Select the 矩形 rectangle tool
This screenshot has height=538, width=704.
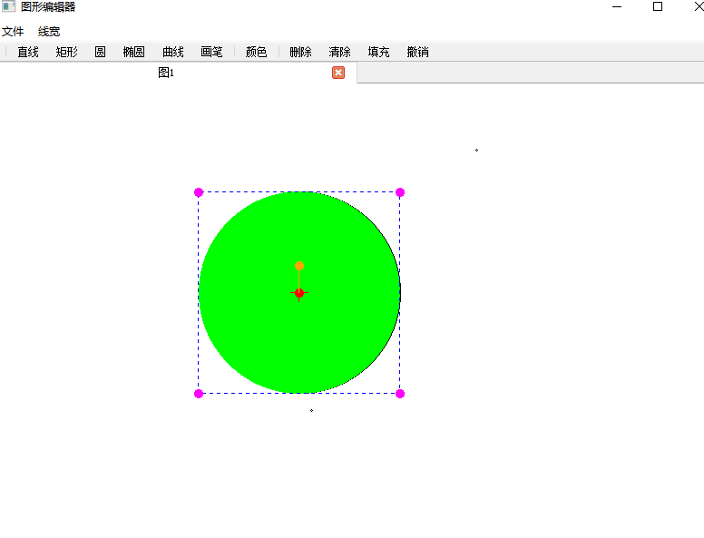pyautogui.click(x=67, y=52)
